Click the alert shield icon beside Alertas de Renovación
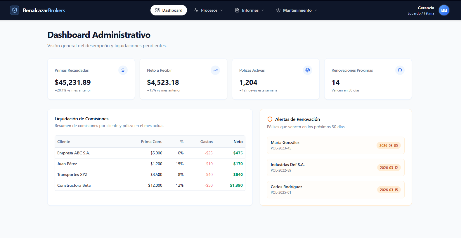Screen dimensions: 461x238 pyautogui.click(x=270, y=119)
